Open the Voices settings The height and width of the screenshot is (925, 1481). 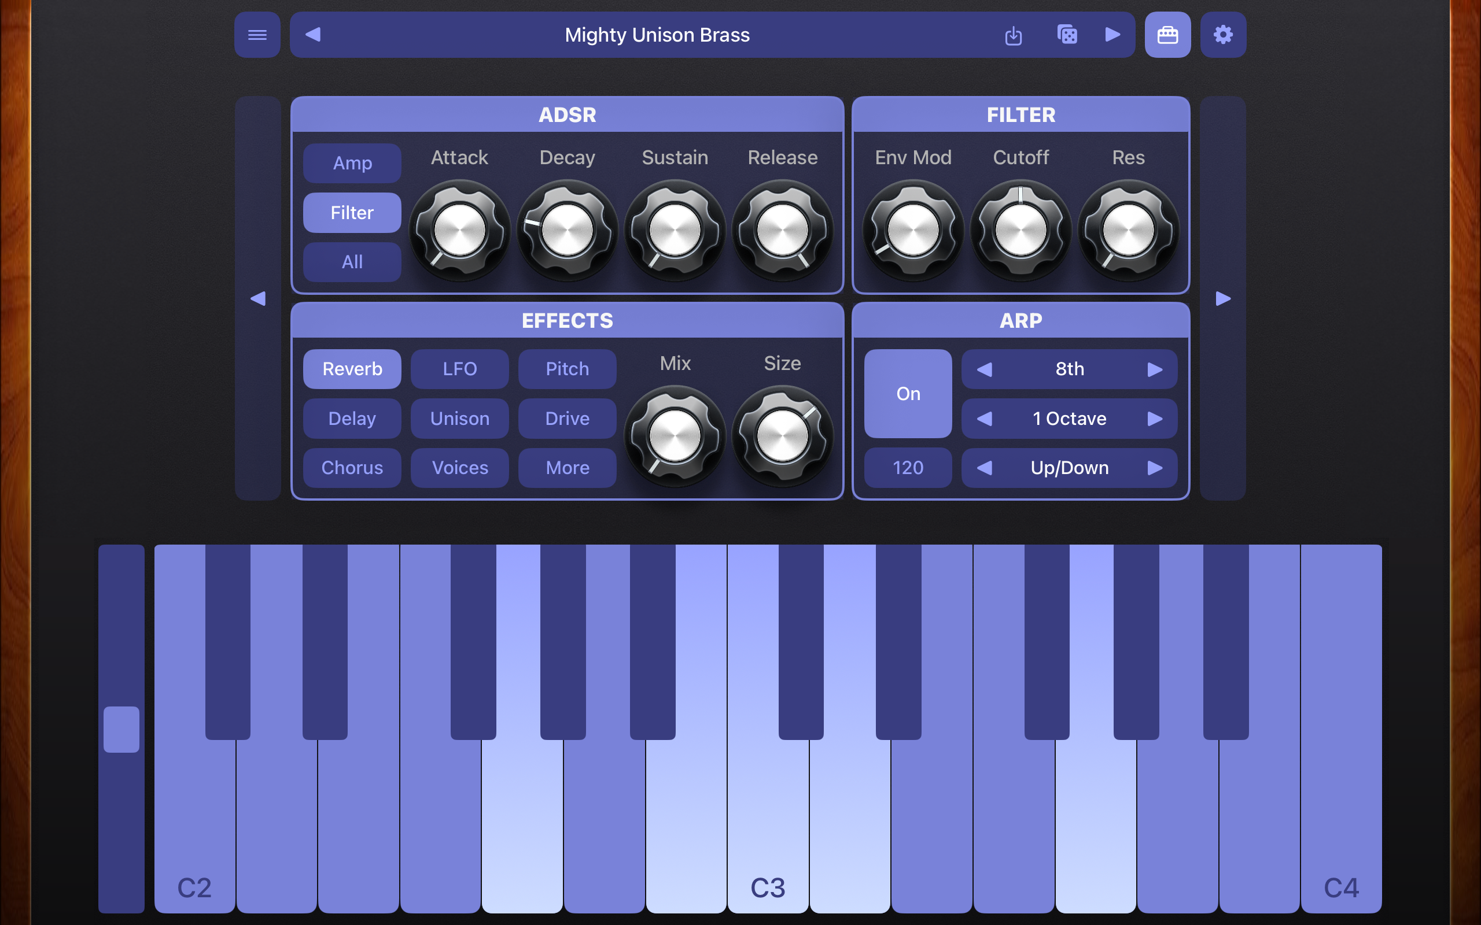click(459, 468)
